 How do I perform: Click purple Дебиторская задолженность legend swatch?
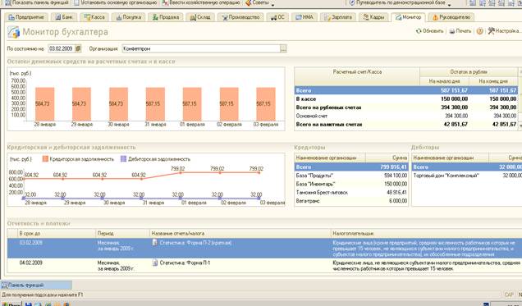123,159
